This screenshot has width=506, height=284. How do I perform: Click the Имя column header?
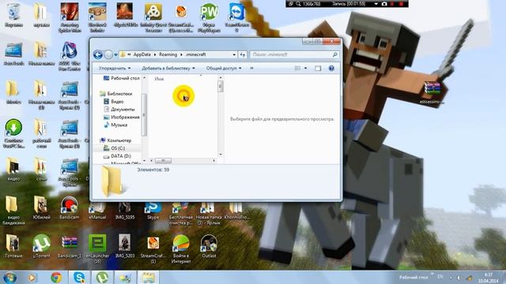[x=159, y=79]
